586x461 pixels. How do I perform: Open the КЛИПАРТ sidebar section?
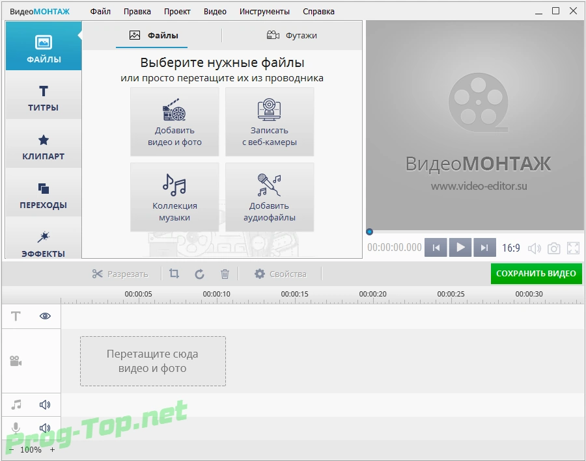(44, 144)
